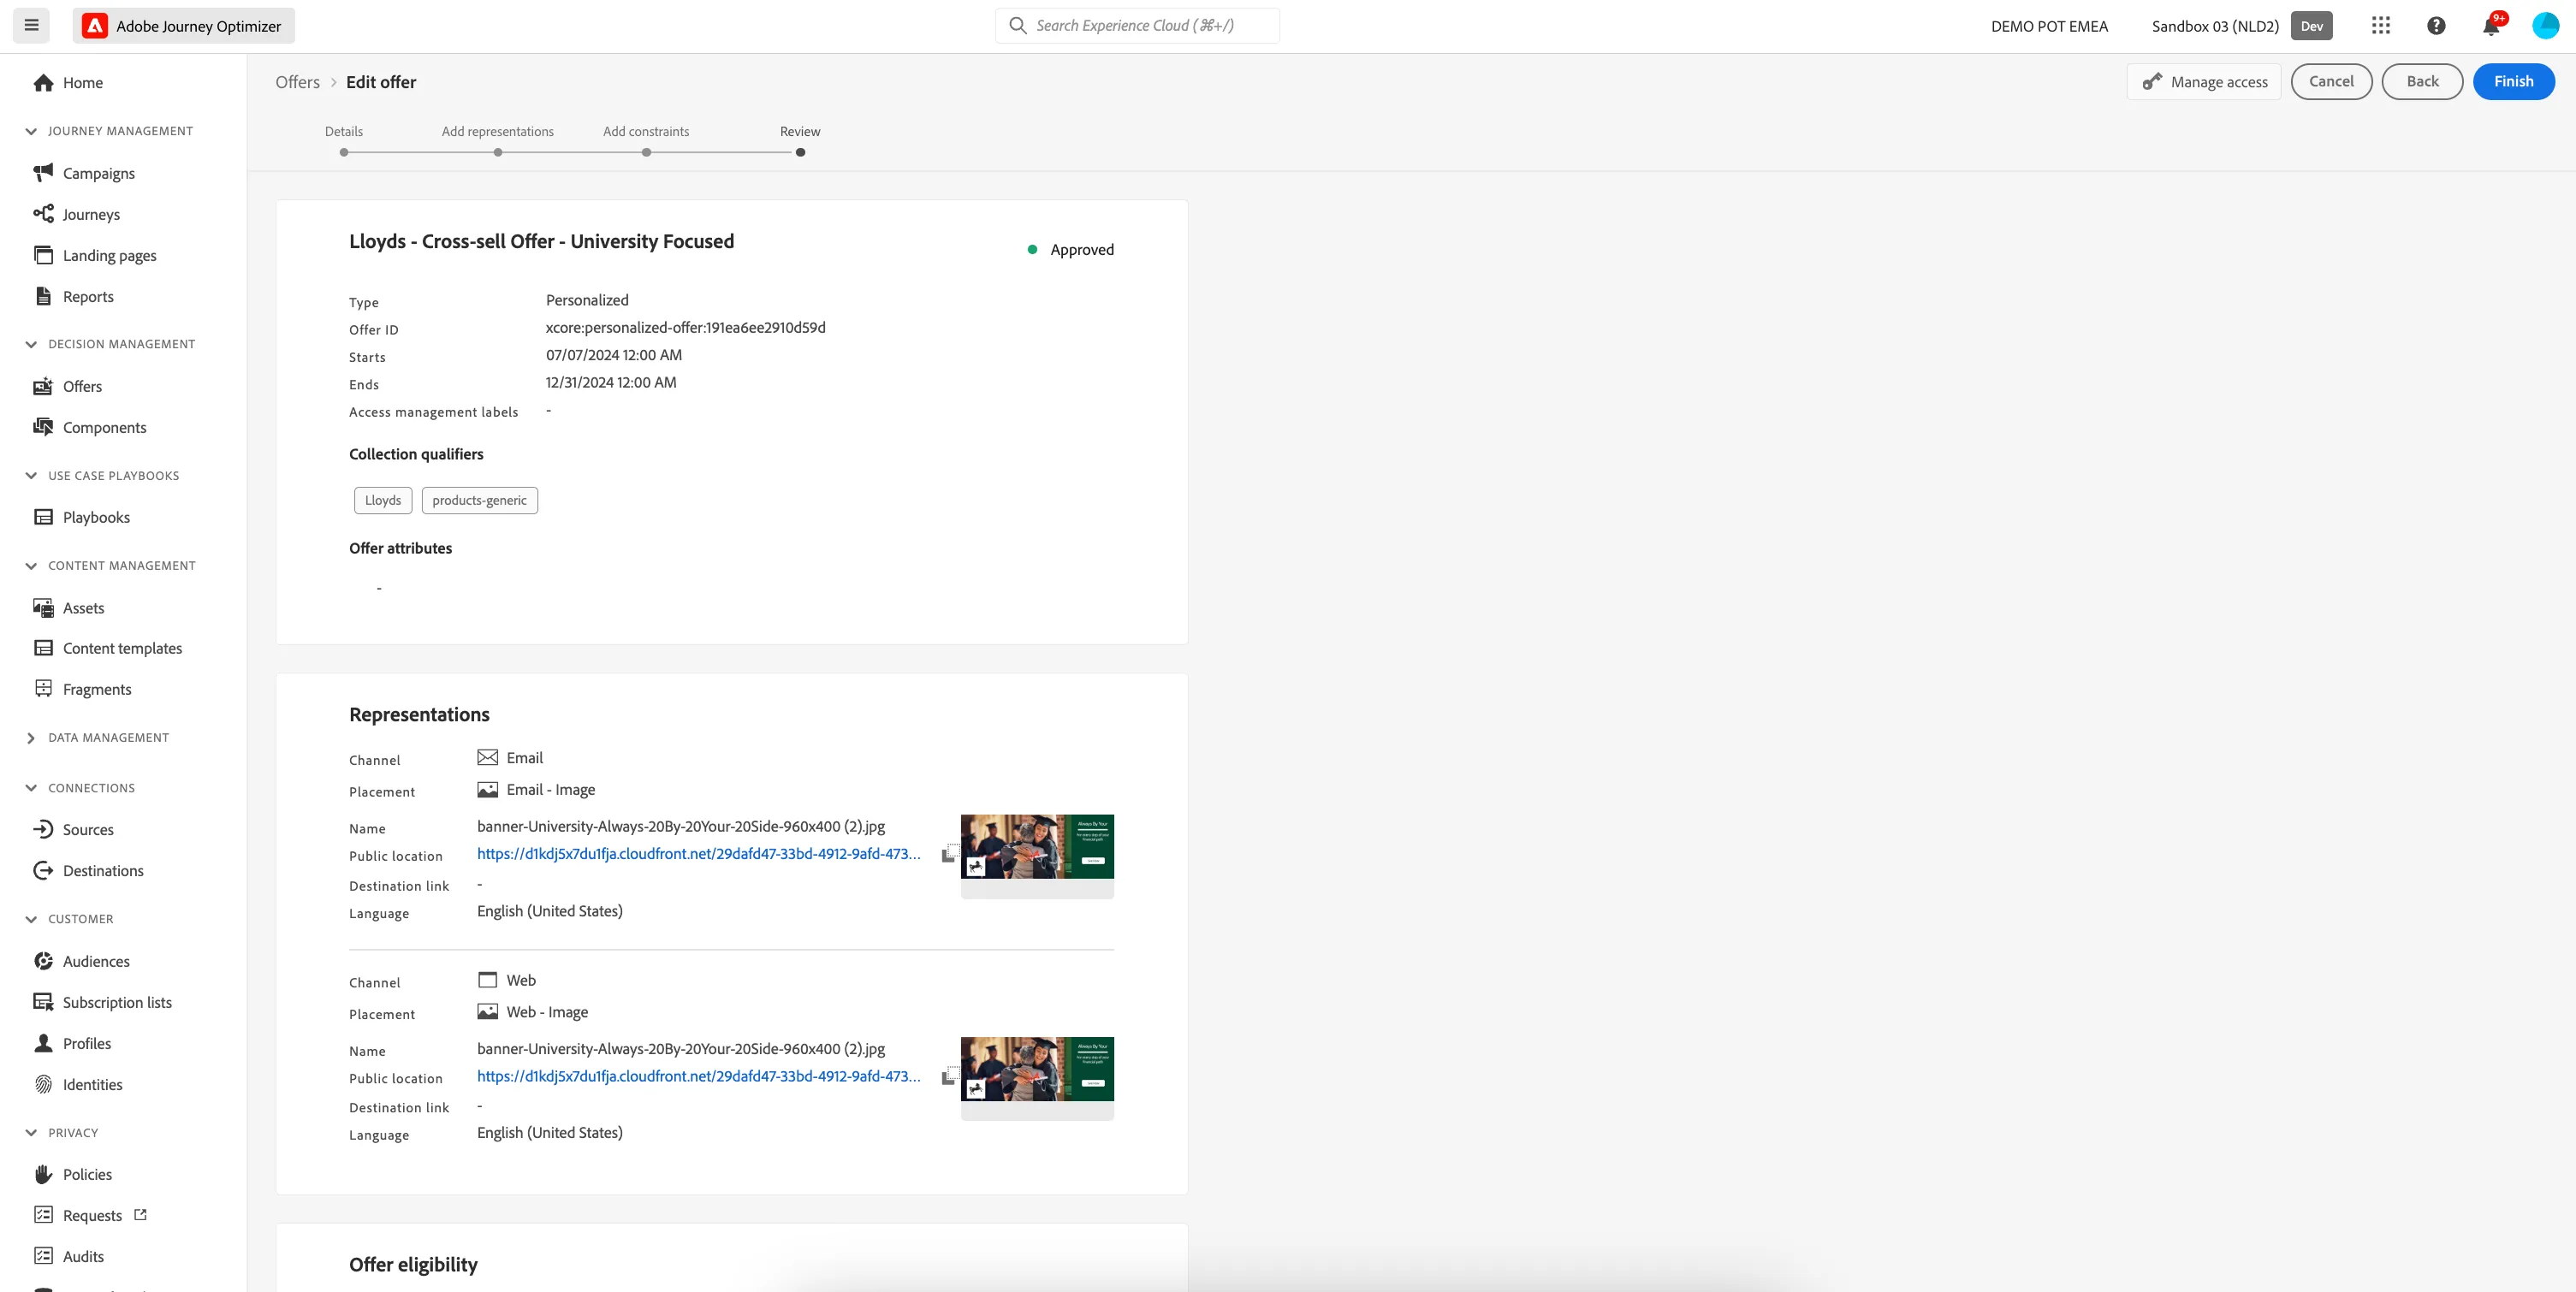Open the user profile avatar
Image resolution: width=2576 pixels, height=1292 pixels.
[x=2545, y=26]
